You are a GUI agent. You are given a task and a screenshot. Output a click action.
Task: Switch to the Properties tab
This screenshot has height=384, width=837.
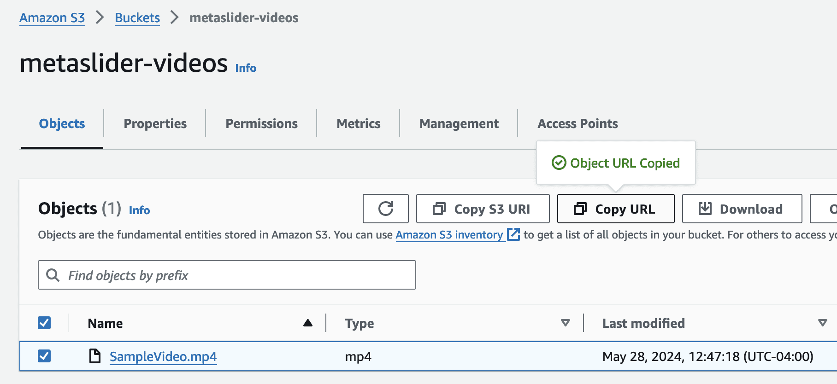(x=155, y=123)
